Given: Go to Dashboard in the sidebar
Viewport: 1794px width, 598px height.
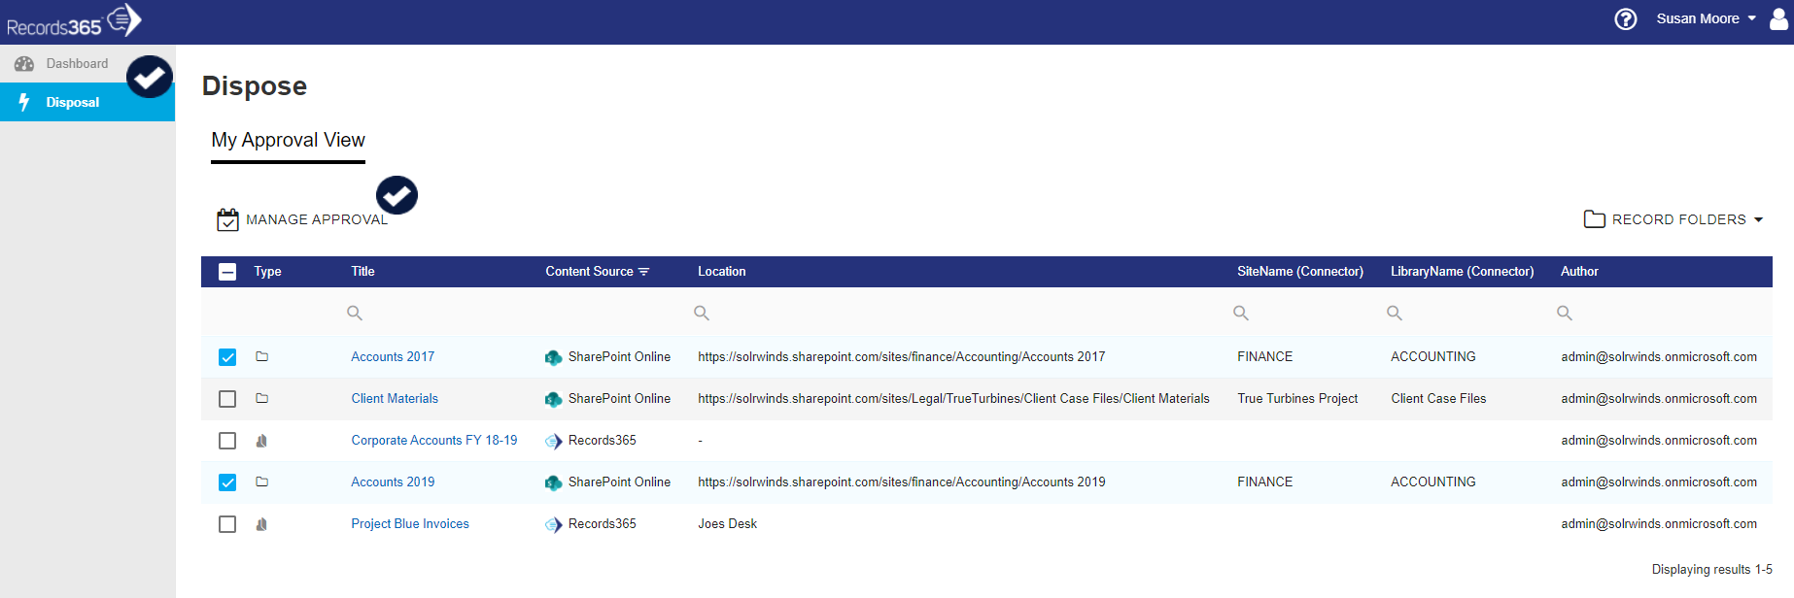Looking at the screenshot, I should coord(86,63).
